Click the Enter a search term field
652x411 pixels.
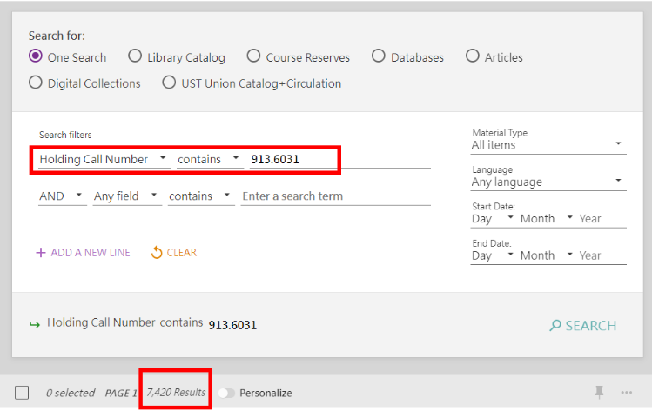(x=335, y=196)
